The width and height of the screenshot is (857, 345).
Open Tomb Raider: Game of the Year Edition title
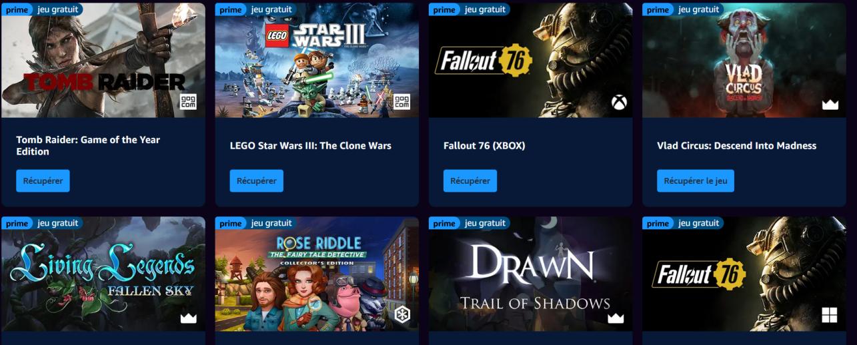point(88,146)
